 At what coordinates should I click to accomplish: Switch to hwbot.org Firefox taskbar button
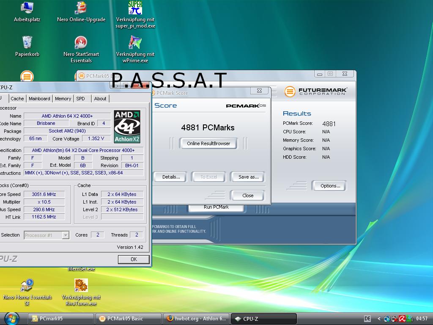tap(196, 319)
